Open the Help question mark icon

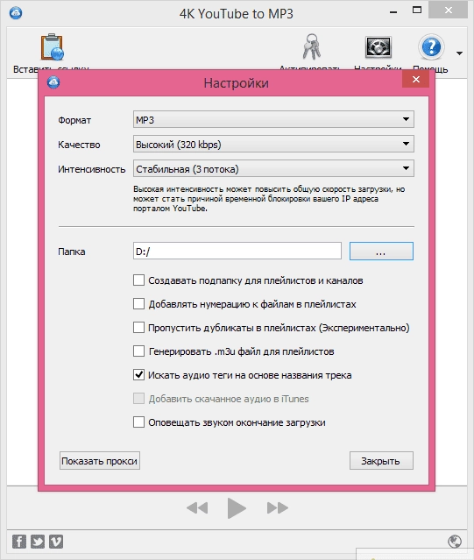pyautogui.click(x=431, y=46)
